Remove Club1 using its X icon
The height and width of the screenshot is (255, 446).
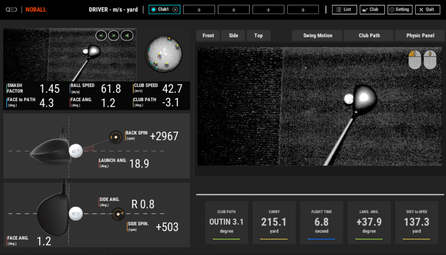pos(175,10)
